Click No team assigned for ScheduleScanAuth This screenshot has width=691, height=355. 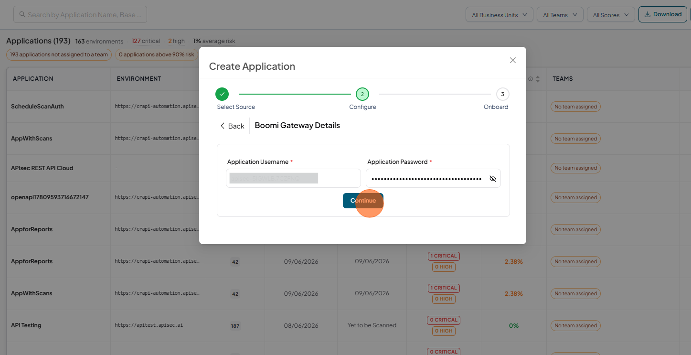575,107
